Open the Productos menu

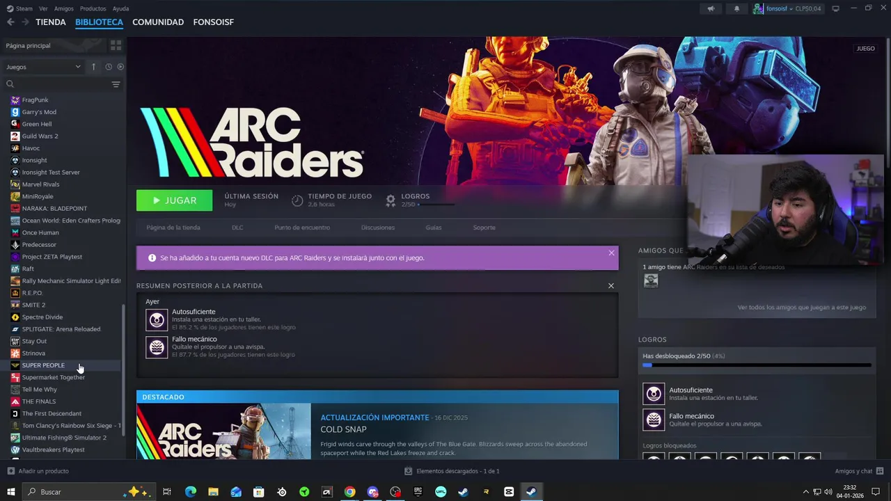point(93,8)
